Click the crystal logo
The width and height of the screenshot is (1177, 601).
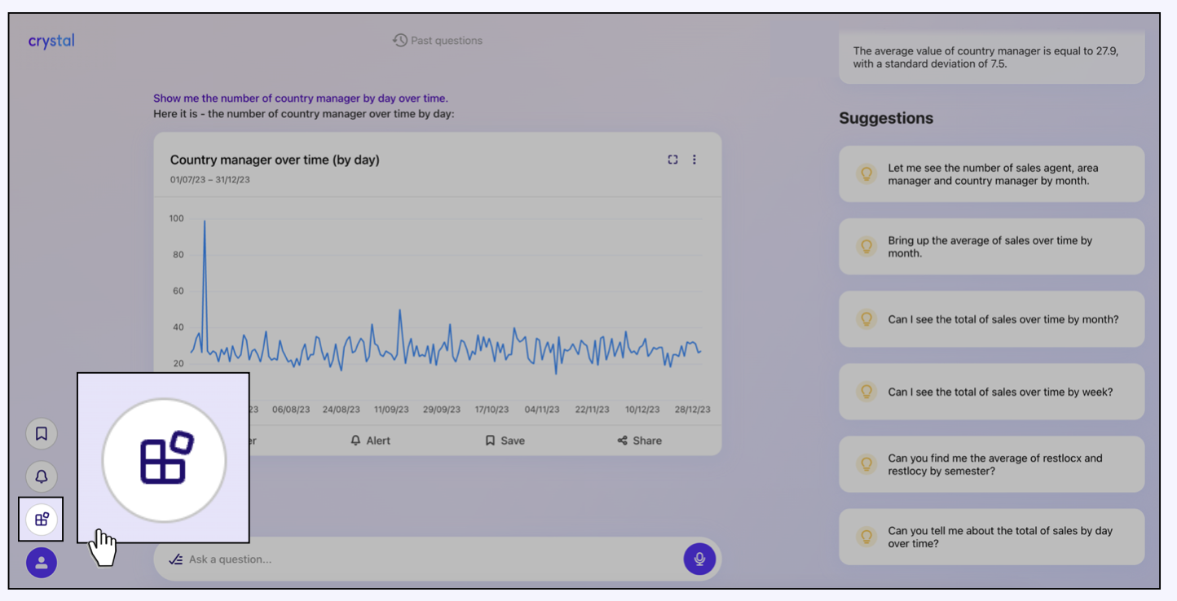pos(51,41)
